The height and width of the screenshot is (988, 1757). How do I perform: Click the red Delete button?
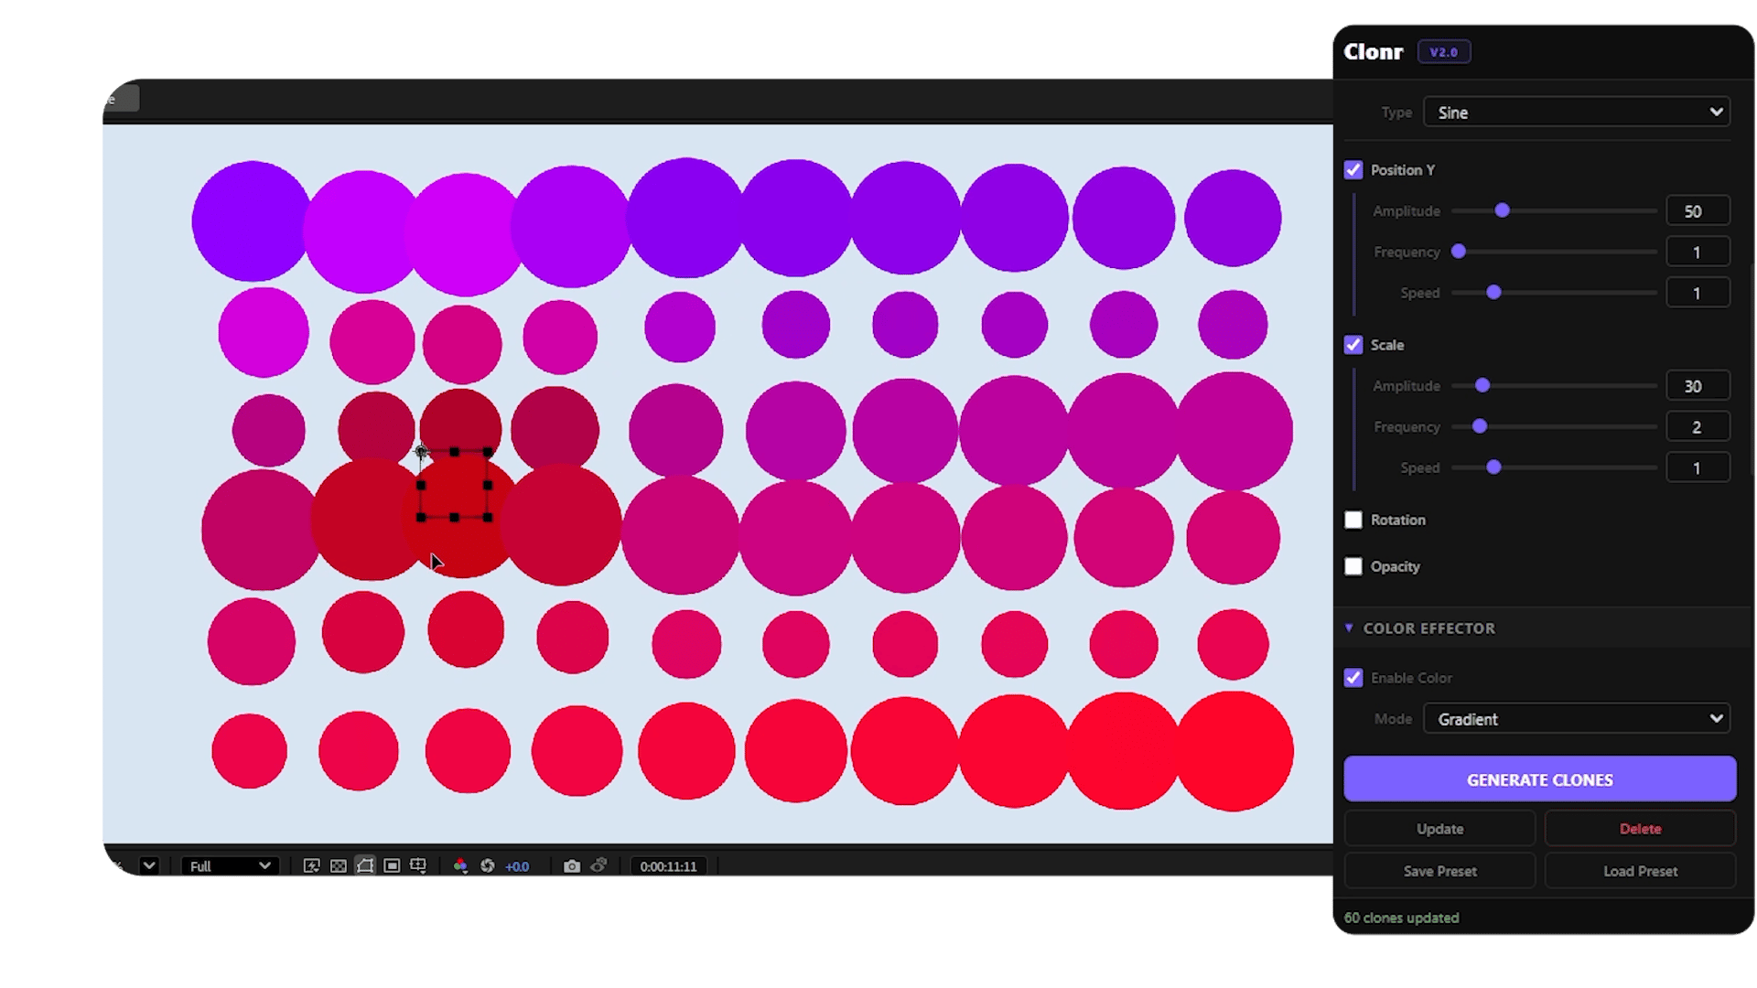1640,829
